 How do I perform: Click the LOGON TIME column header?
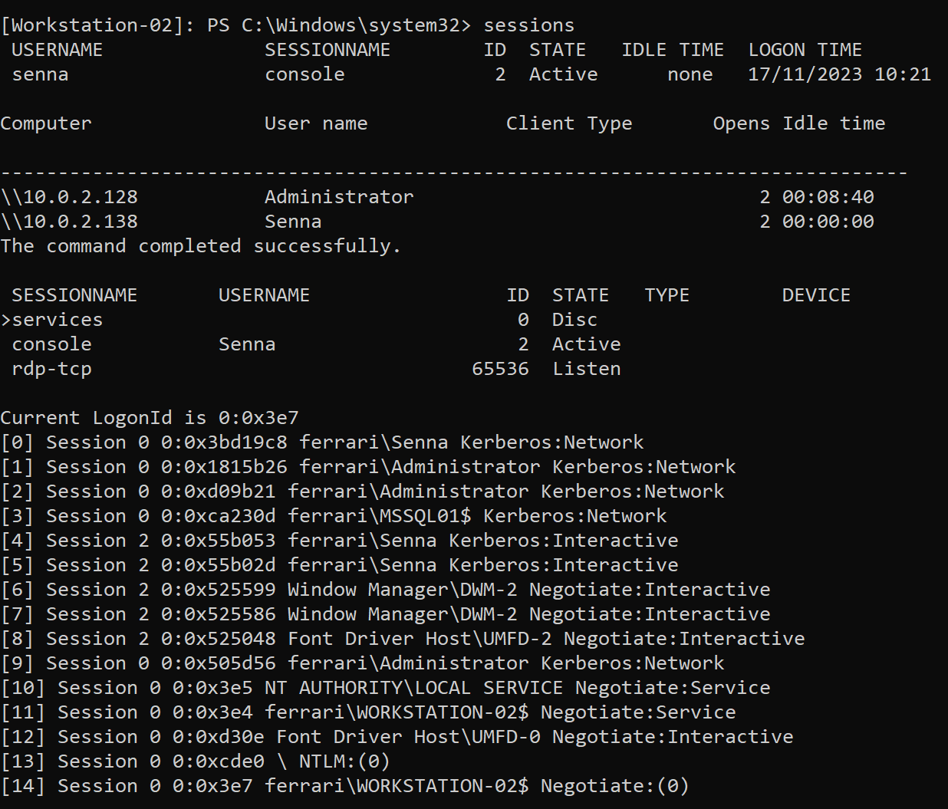click(805, 50)
